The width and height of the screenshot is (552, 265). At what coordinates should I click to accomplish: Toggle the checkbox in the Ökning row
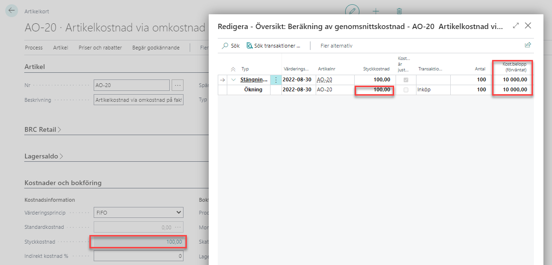tap(406, 89)
